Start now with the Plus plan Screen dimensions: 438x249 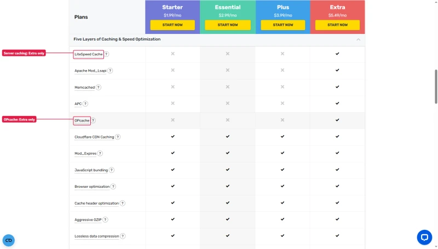click(283, 25)
